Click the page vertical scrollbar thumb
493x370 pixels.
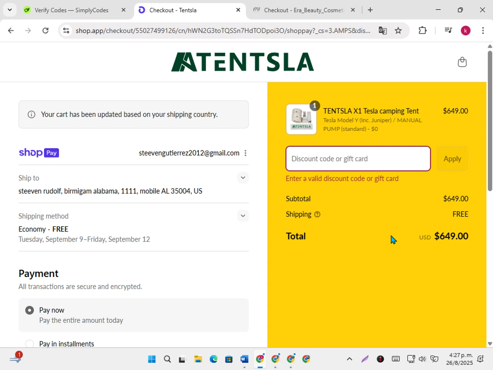pyautogui.click(x=490, y=120)
